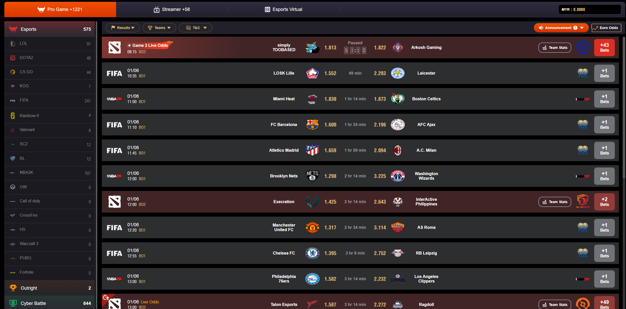The height and width of the screenshot is (309, 626).
Task: Click the Manchester United crest icon
Action: coord(312,227)
